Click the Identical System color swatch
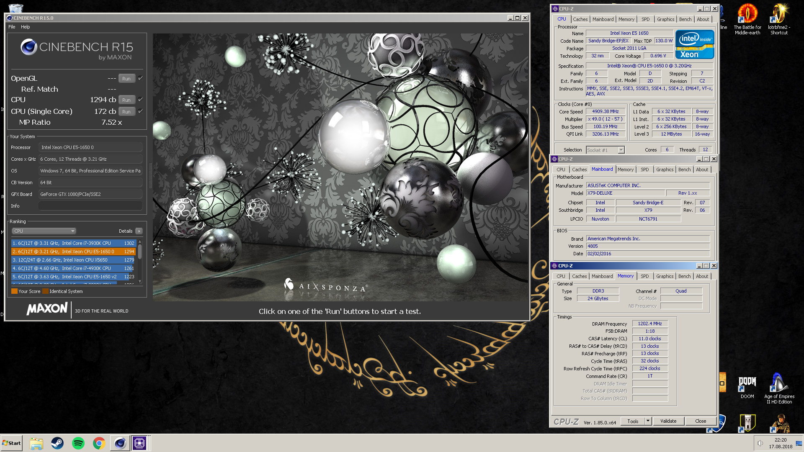This screenshot has height=452, width=804. click(x=45, y=291)
